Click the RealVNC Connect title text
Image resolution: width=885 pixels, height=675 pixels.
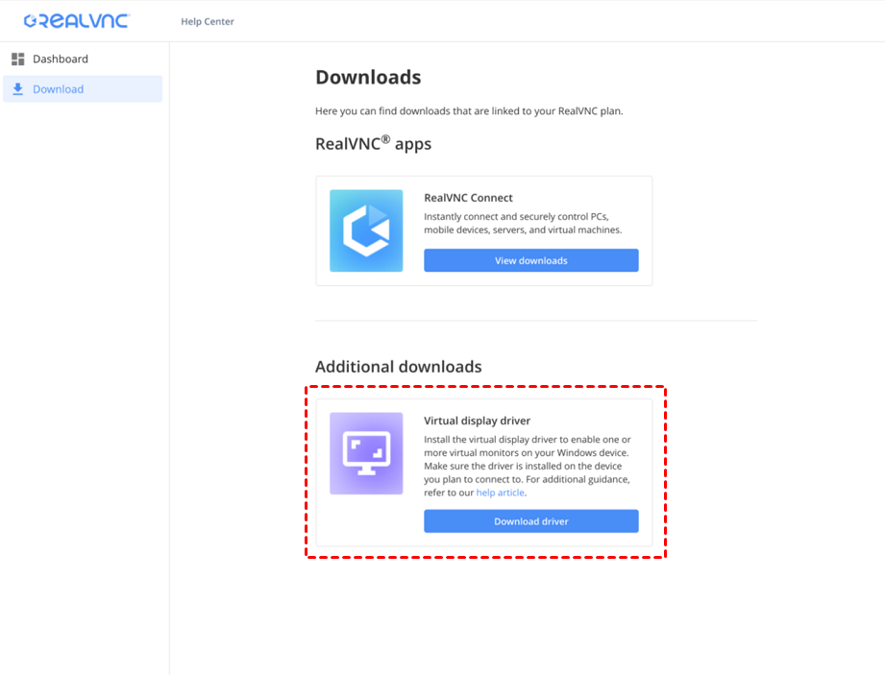click(x=469, y=198)
